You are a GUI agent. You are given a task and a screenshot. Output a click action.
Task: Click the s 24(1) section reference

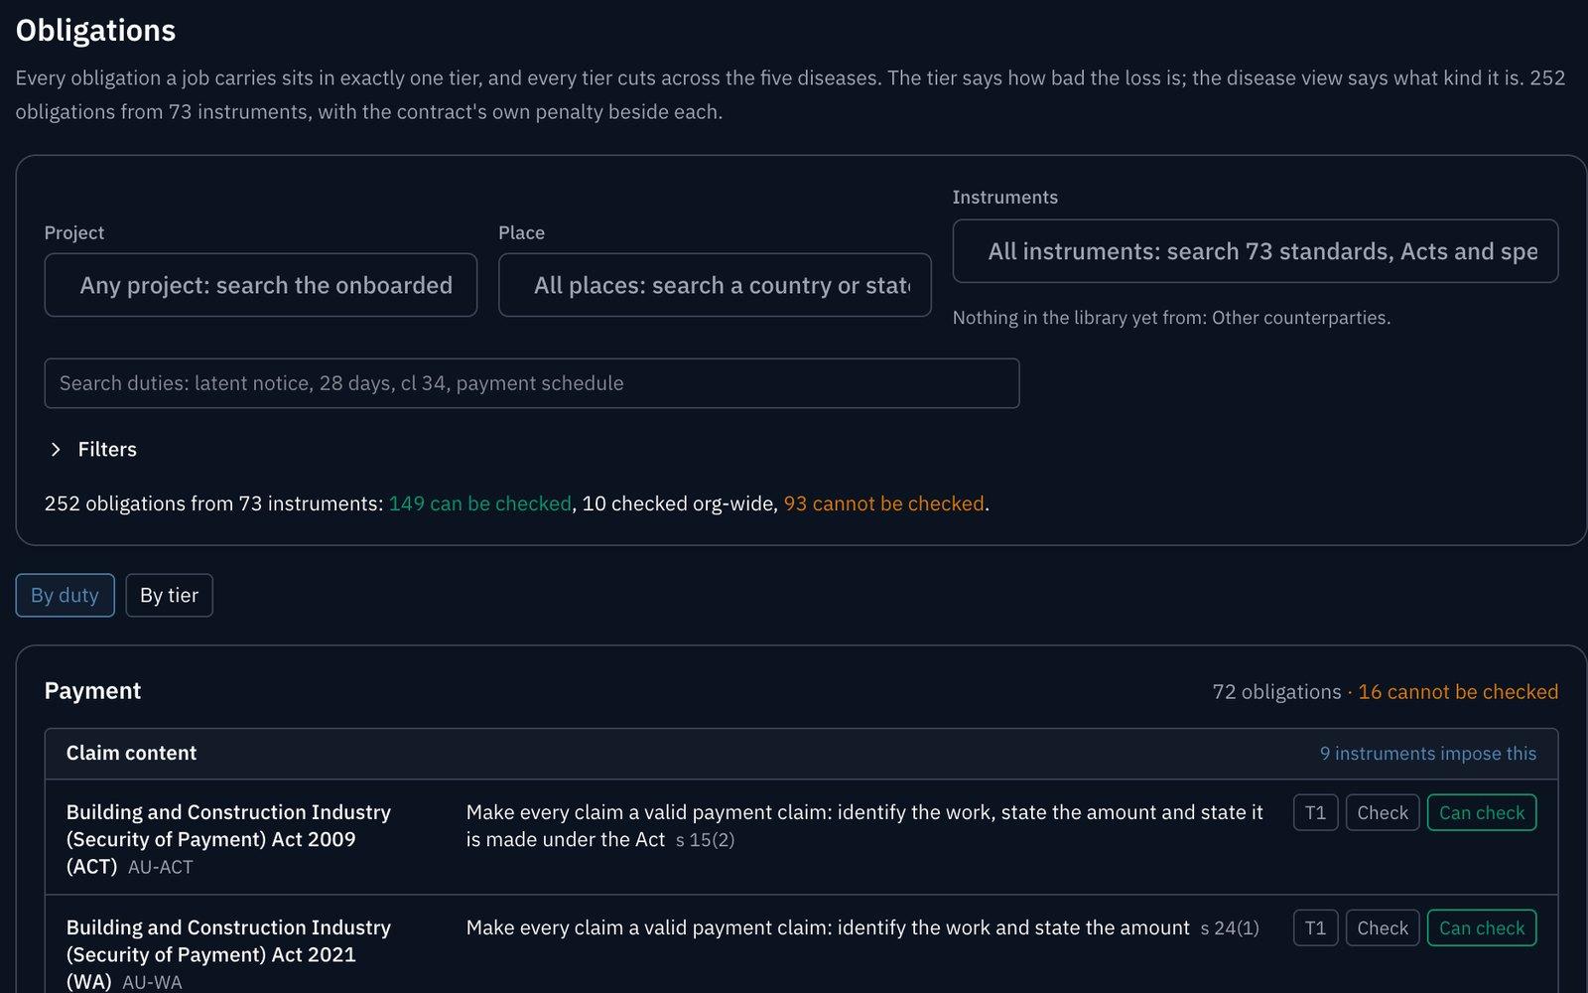1230,928
